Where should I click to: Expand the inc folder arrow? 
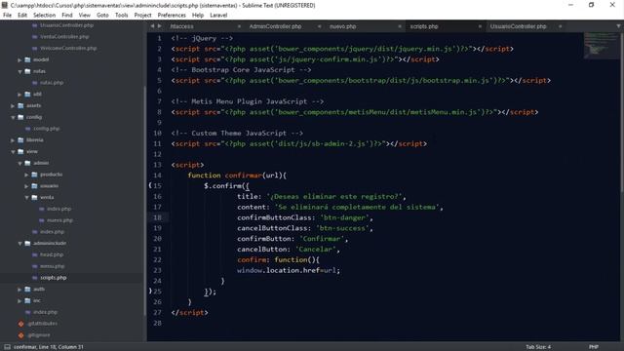[19, 301]
